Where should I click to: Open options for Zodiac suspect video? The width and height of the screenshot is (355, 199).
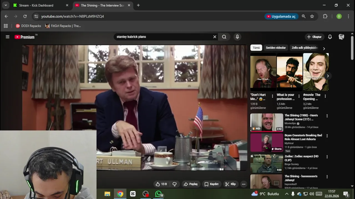pyautogui.click(x=327, y=157)
